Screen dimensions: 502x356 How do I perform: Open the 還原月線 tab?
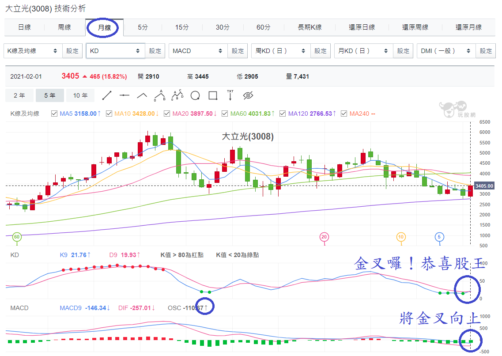click(x=469, y=27)
